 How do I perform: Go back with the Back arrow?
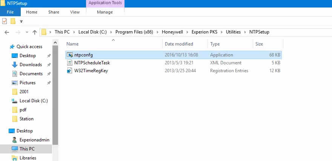click(x=7, y=32)
